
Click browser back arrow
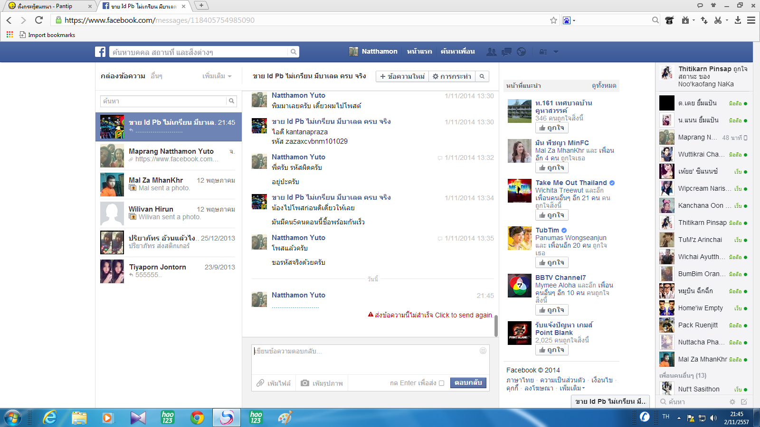pyautogui.click(x=9, y=20)
